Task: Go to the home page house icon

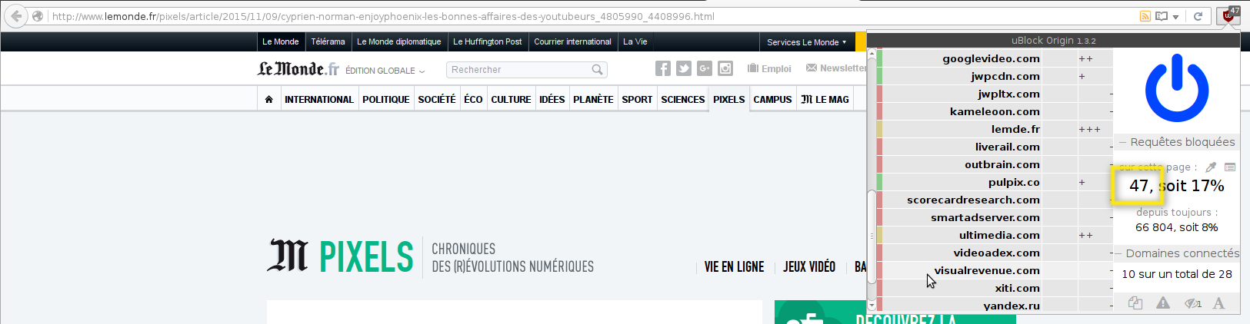Action: (x=268, y=100)
